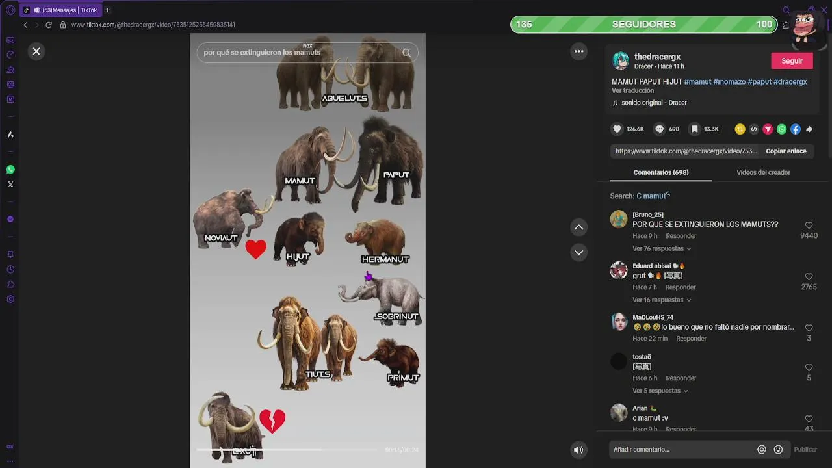832x468 pixels.
Task: Open the emoji picker in comment box
Action: tap(778, 450)
